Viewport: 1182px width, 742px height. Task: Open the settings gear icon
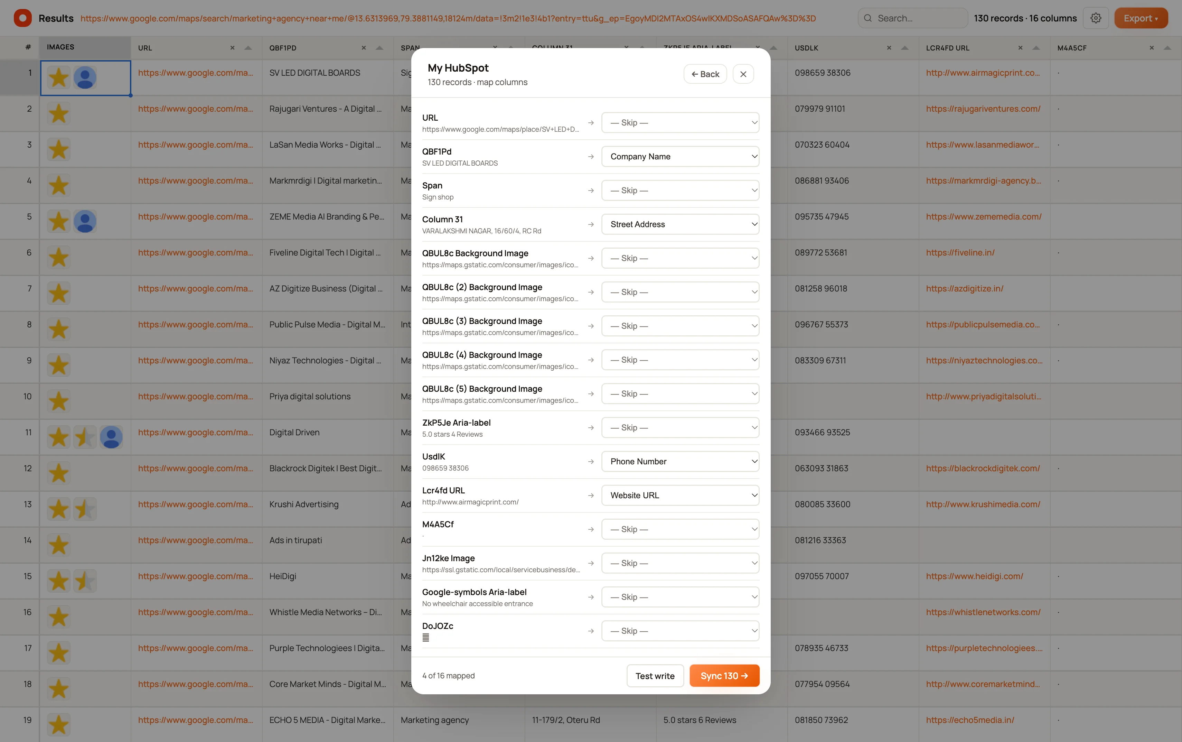coord(1096,18)
